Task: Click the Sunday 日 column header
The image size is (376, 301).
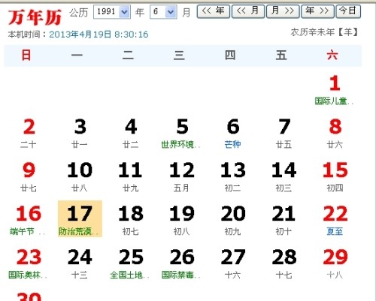Action: tap(26, 55)
